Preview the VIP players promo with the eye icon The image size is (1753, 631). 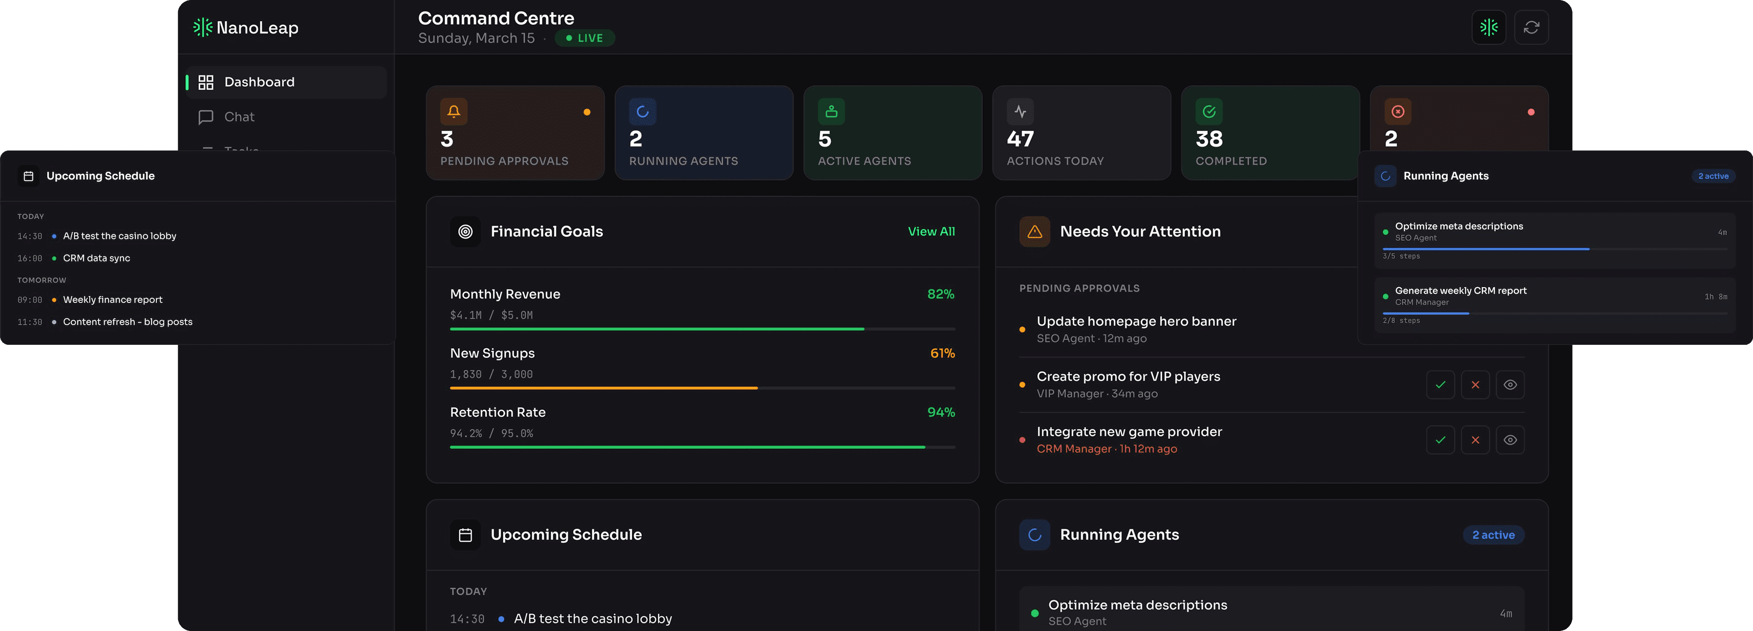[x=1509, y=385]
